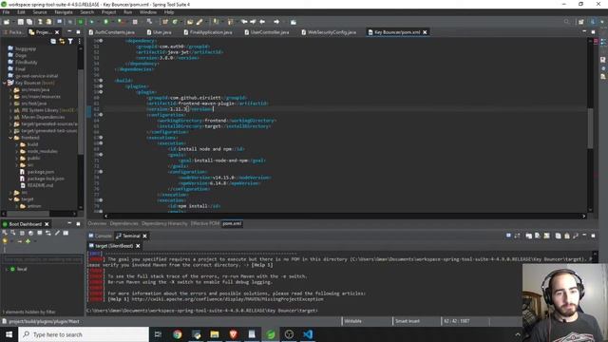The image size is (608, 342).
Task: Open the Window menu
Action: 148,12
